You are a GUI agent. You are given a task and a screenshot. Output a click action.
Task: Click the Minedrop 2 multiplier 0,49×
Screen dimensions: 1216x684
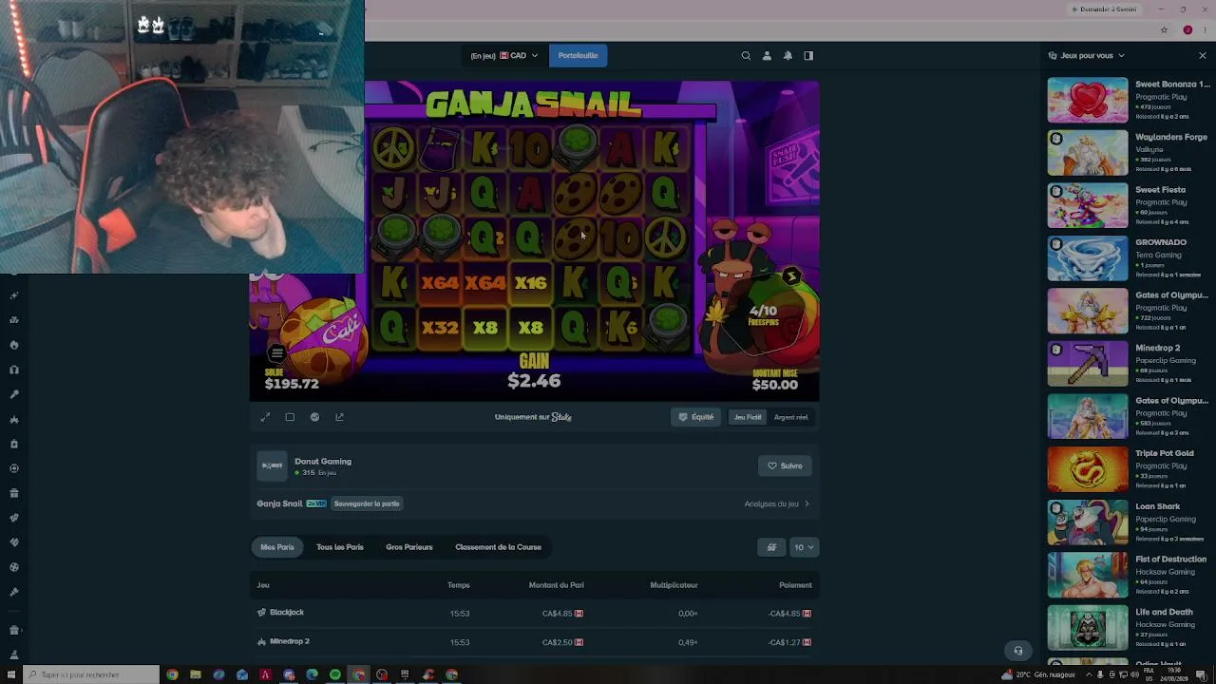[688, 642]
